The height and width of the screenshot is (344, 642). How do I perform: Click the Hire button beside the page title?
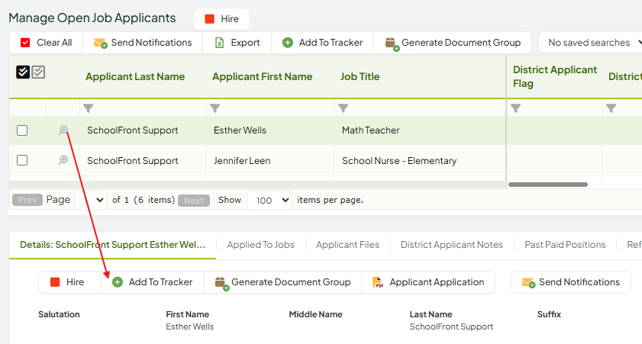coord(221,19)
